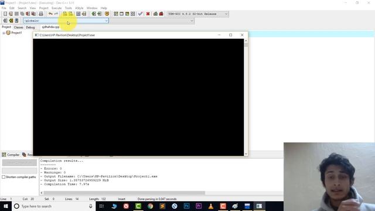Open the Project menu in menu bar
This screenshot has height=211, width=375.
pyautogui.click(x=43, y=8)
